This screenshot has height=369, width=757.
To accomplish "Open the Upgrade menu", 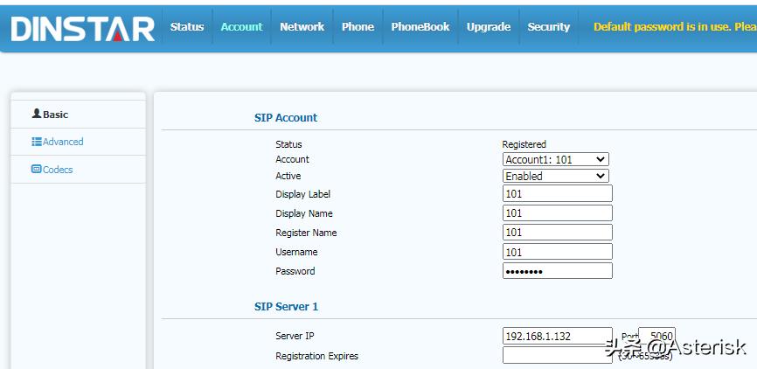I will coord(488,27).
